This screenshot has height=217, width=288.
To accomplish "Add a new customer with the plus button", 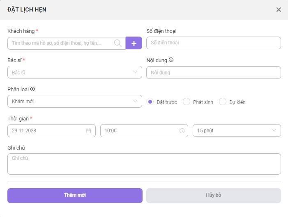I will (x=134, y=43).
